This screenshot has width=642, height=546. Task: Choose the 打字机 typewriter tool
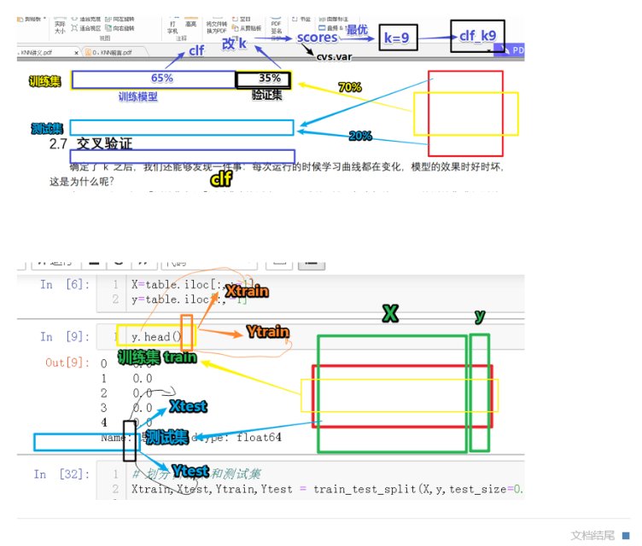click(172, 27)
